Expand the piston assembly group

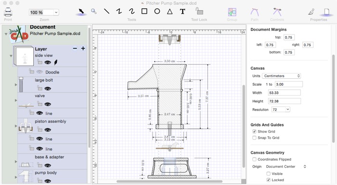[x=16, y=126]
